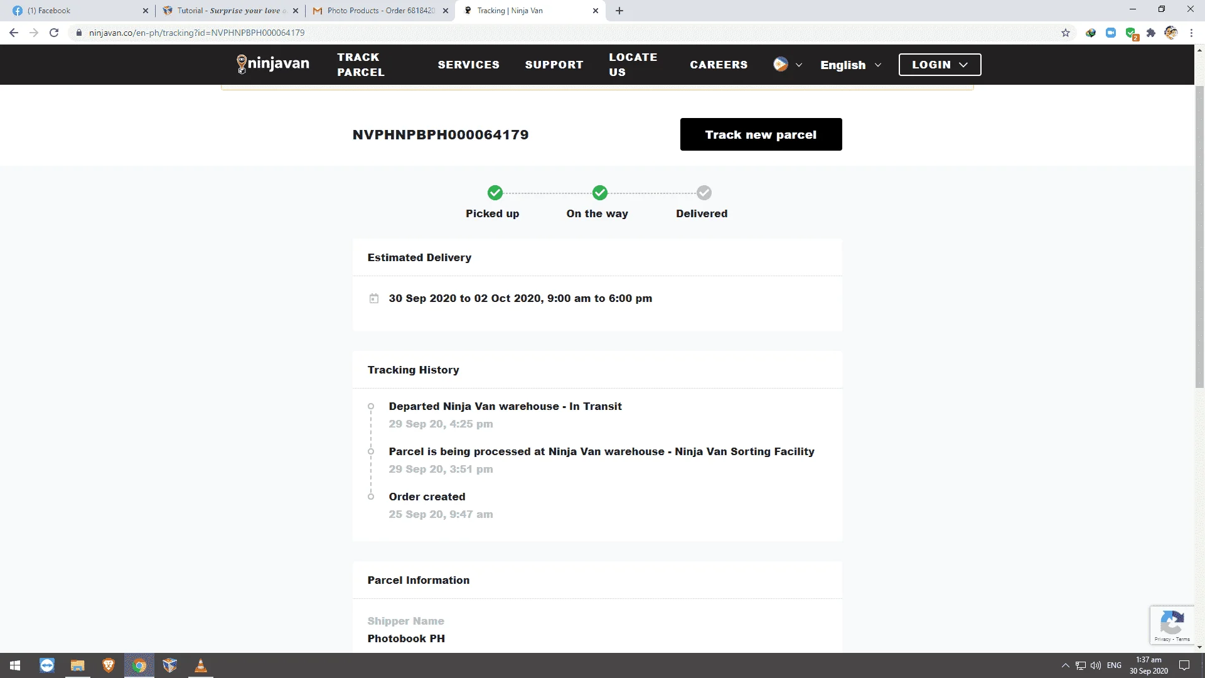Open the SUPPORT menu item
The height and width of the screenshot is (678, 1205).
pos(554,65)
